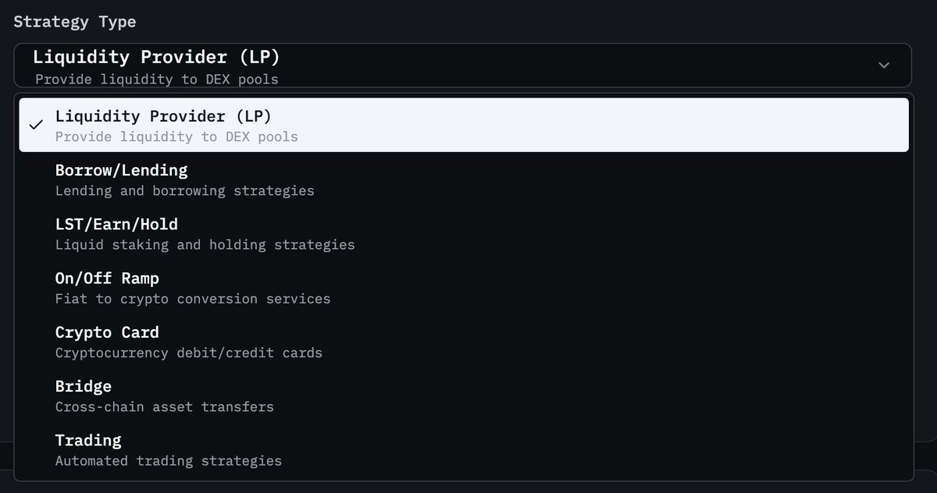Screen dimensions: 937x493
Task: Click 'Lending and borrowing strategies' description
Action: click(185, 190)
